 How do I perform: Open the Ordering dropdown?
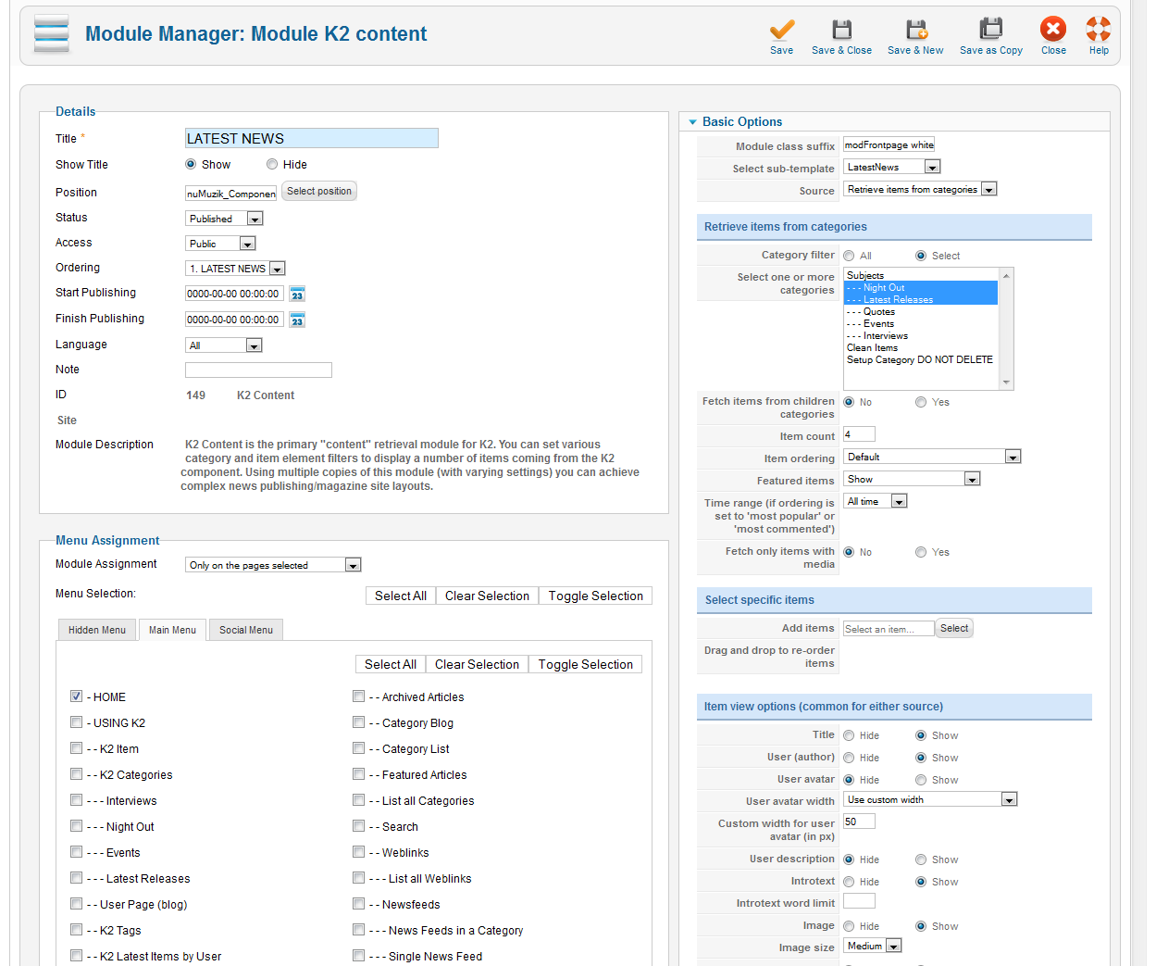(x=236, y=269)
